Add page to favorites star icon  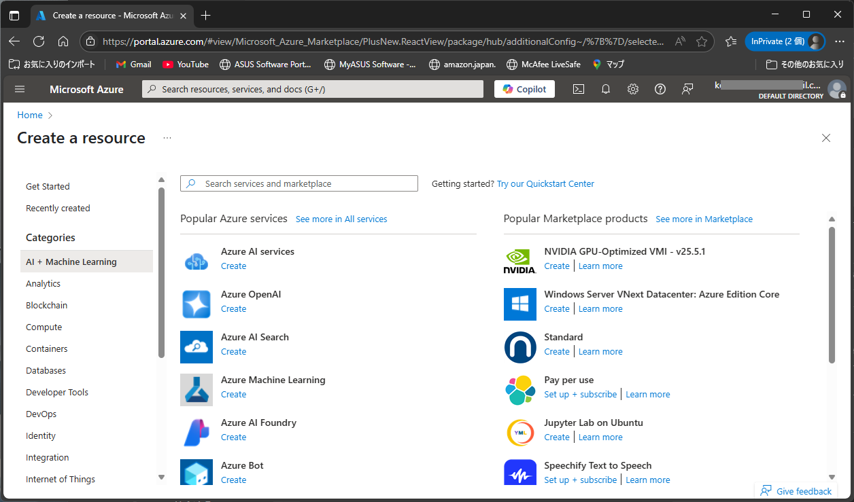click(x=702, y=41)
